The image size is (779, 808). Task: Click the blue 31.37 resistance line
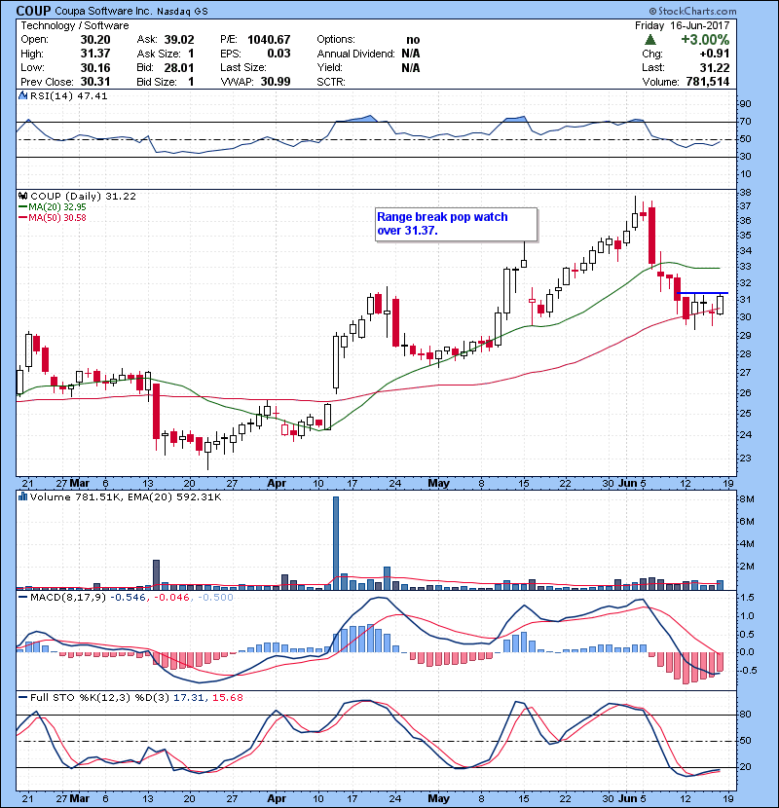702,293
